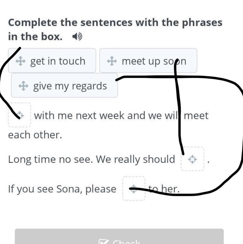Click the 'Complete the sentences' heading
The width and height of the screenshot is (243, 244).
tap(115, 22)
